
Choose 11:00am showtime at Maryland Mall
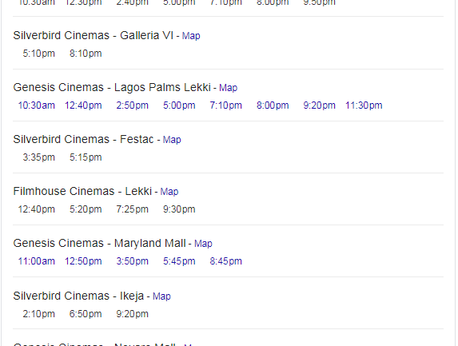[37, 261]
